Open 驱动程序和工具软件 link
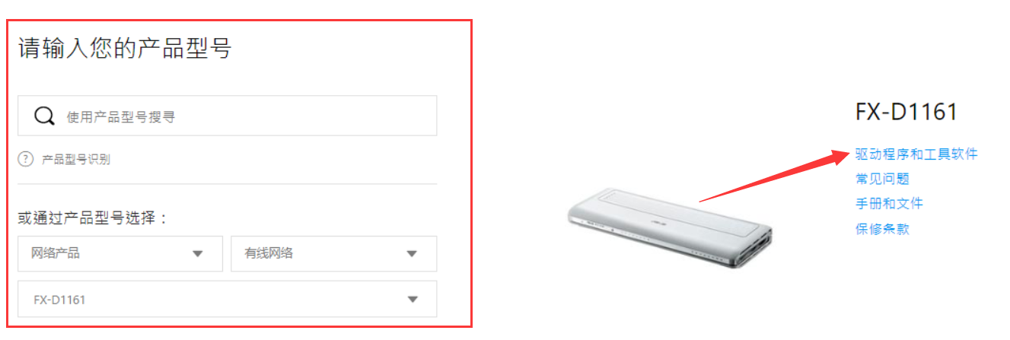1010x340 pixels. tap(916, 154)
